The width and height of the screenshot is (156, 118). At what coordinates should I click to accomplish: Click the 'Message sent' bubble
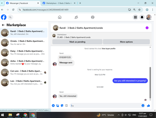66,63
